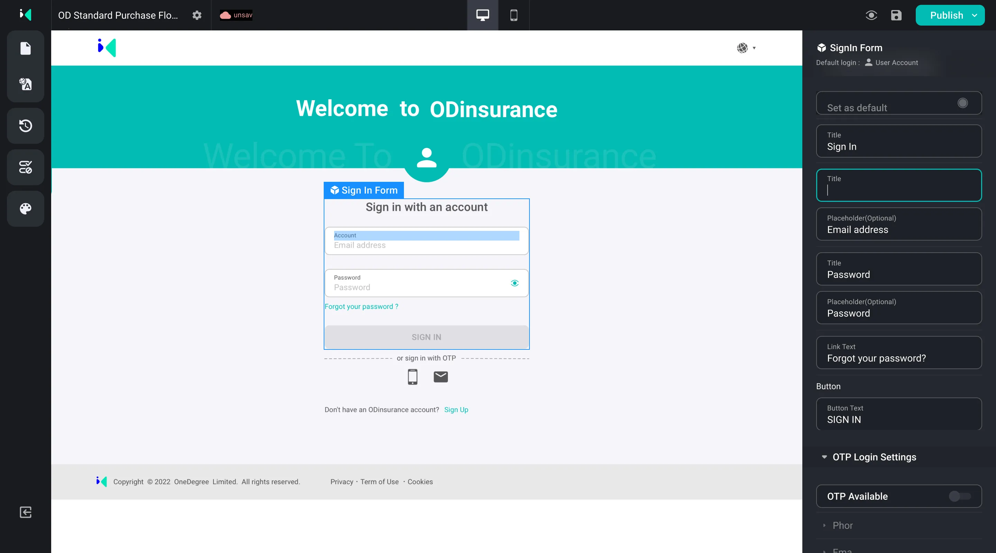Enable the OTP Available switch
The image size is (996, 553).
click(x=959, y=496)
